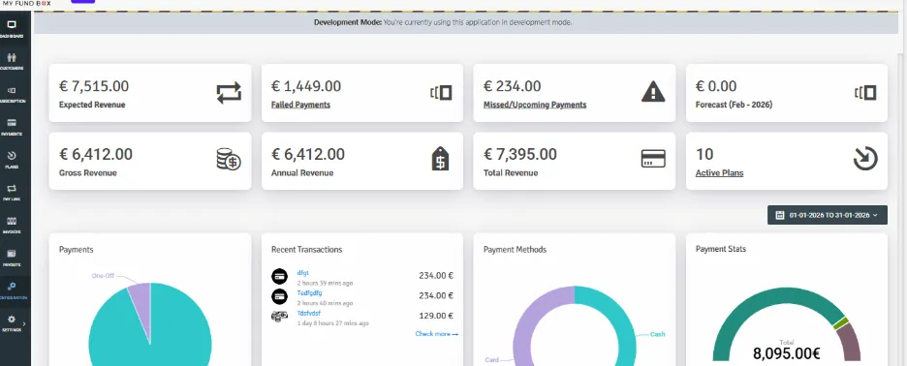Click the Gross Revenue label
The height and width of the screenshot is (366, 907).
(88, 173)
